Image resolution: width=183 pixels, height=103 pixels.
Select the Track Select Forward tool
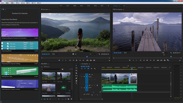(x=76, y=68)
